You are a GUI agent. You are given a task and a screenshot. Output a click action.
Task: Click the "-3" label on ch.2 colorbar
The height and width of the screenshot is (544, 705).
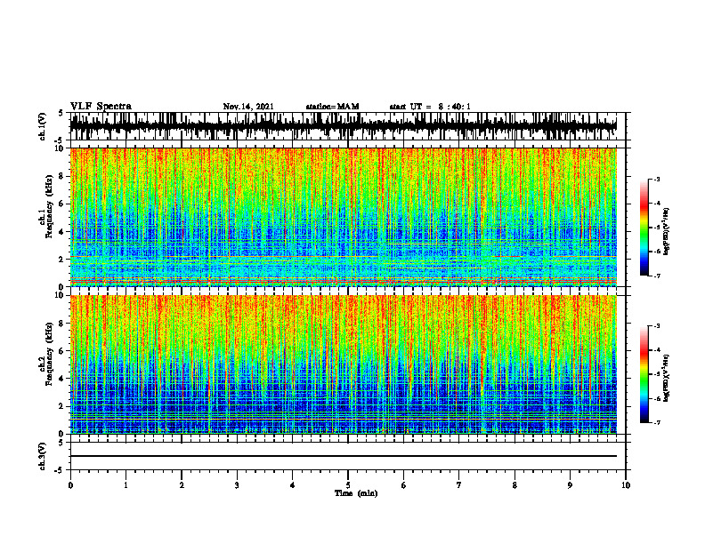click(x=657, y=326)
